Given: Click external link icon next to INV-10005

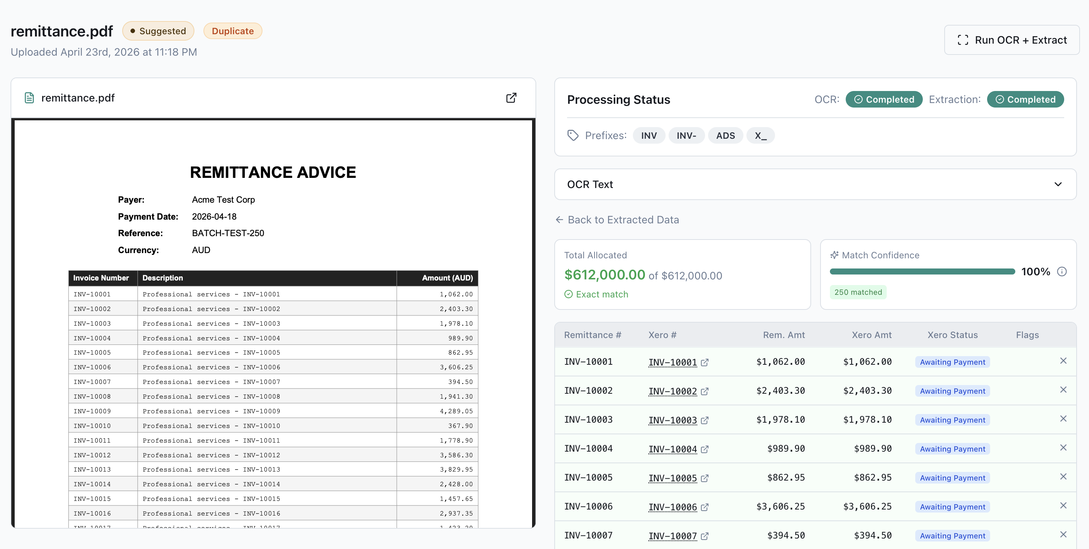Looking at the screenshot, I should point(705,478).
